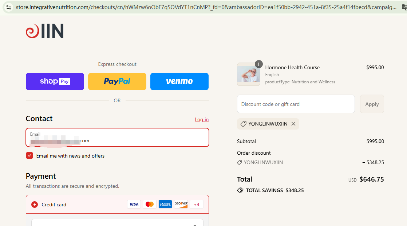407x226 pixels.
Task: Click the Total Savings tag icon
Action: 240,190
